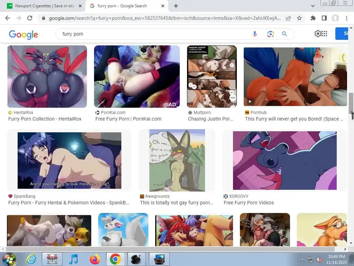Switch to Chrome in the taskbar
The height and width of the screenshot is (266, 354).
click(x=115, y=259)
